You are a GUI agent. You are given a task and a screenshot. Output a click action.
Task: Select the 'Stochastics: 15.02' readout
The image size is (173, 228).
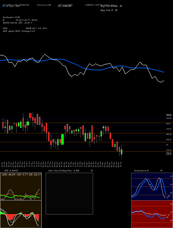click(11, 17)
